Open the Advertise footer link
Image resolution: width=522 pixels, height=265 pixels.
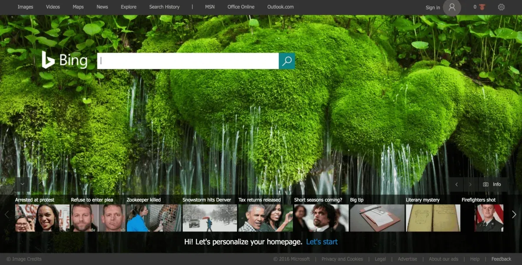pos(407,259)
